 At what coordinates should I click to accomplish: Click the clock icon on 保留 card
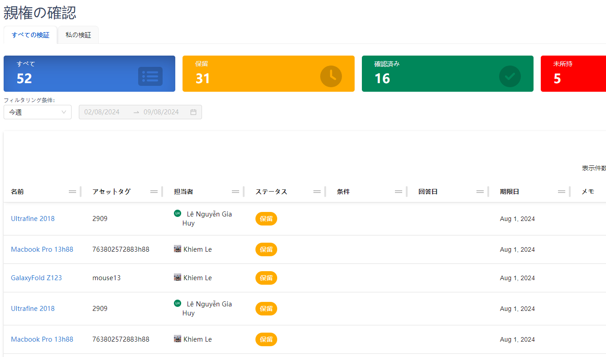331,76
